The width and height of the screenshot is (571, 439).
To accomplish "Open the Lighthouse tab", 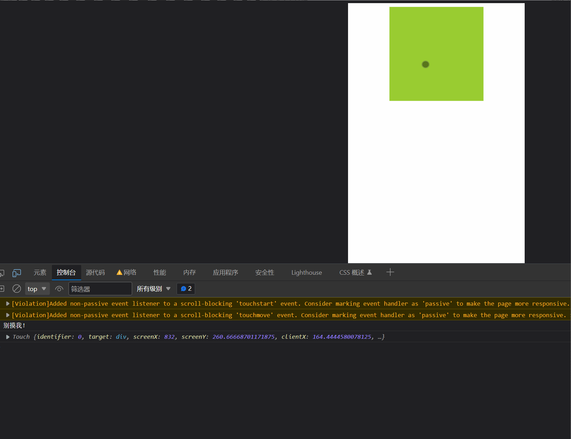I will click(307, 273).
